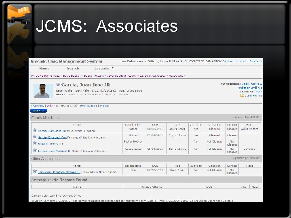Click the Logout link
The height and width of the screenshot is (218, 291).
pos(242,61)
